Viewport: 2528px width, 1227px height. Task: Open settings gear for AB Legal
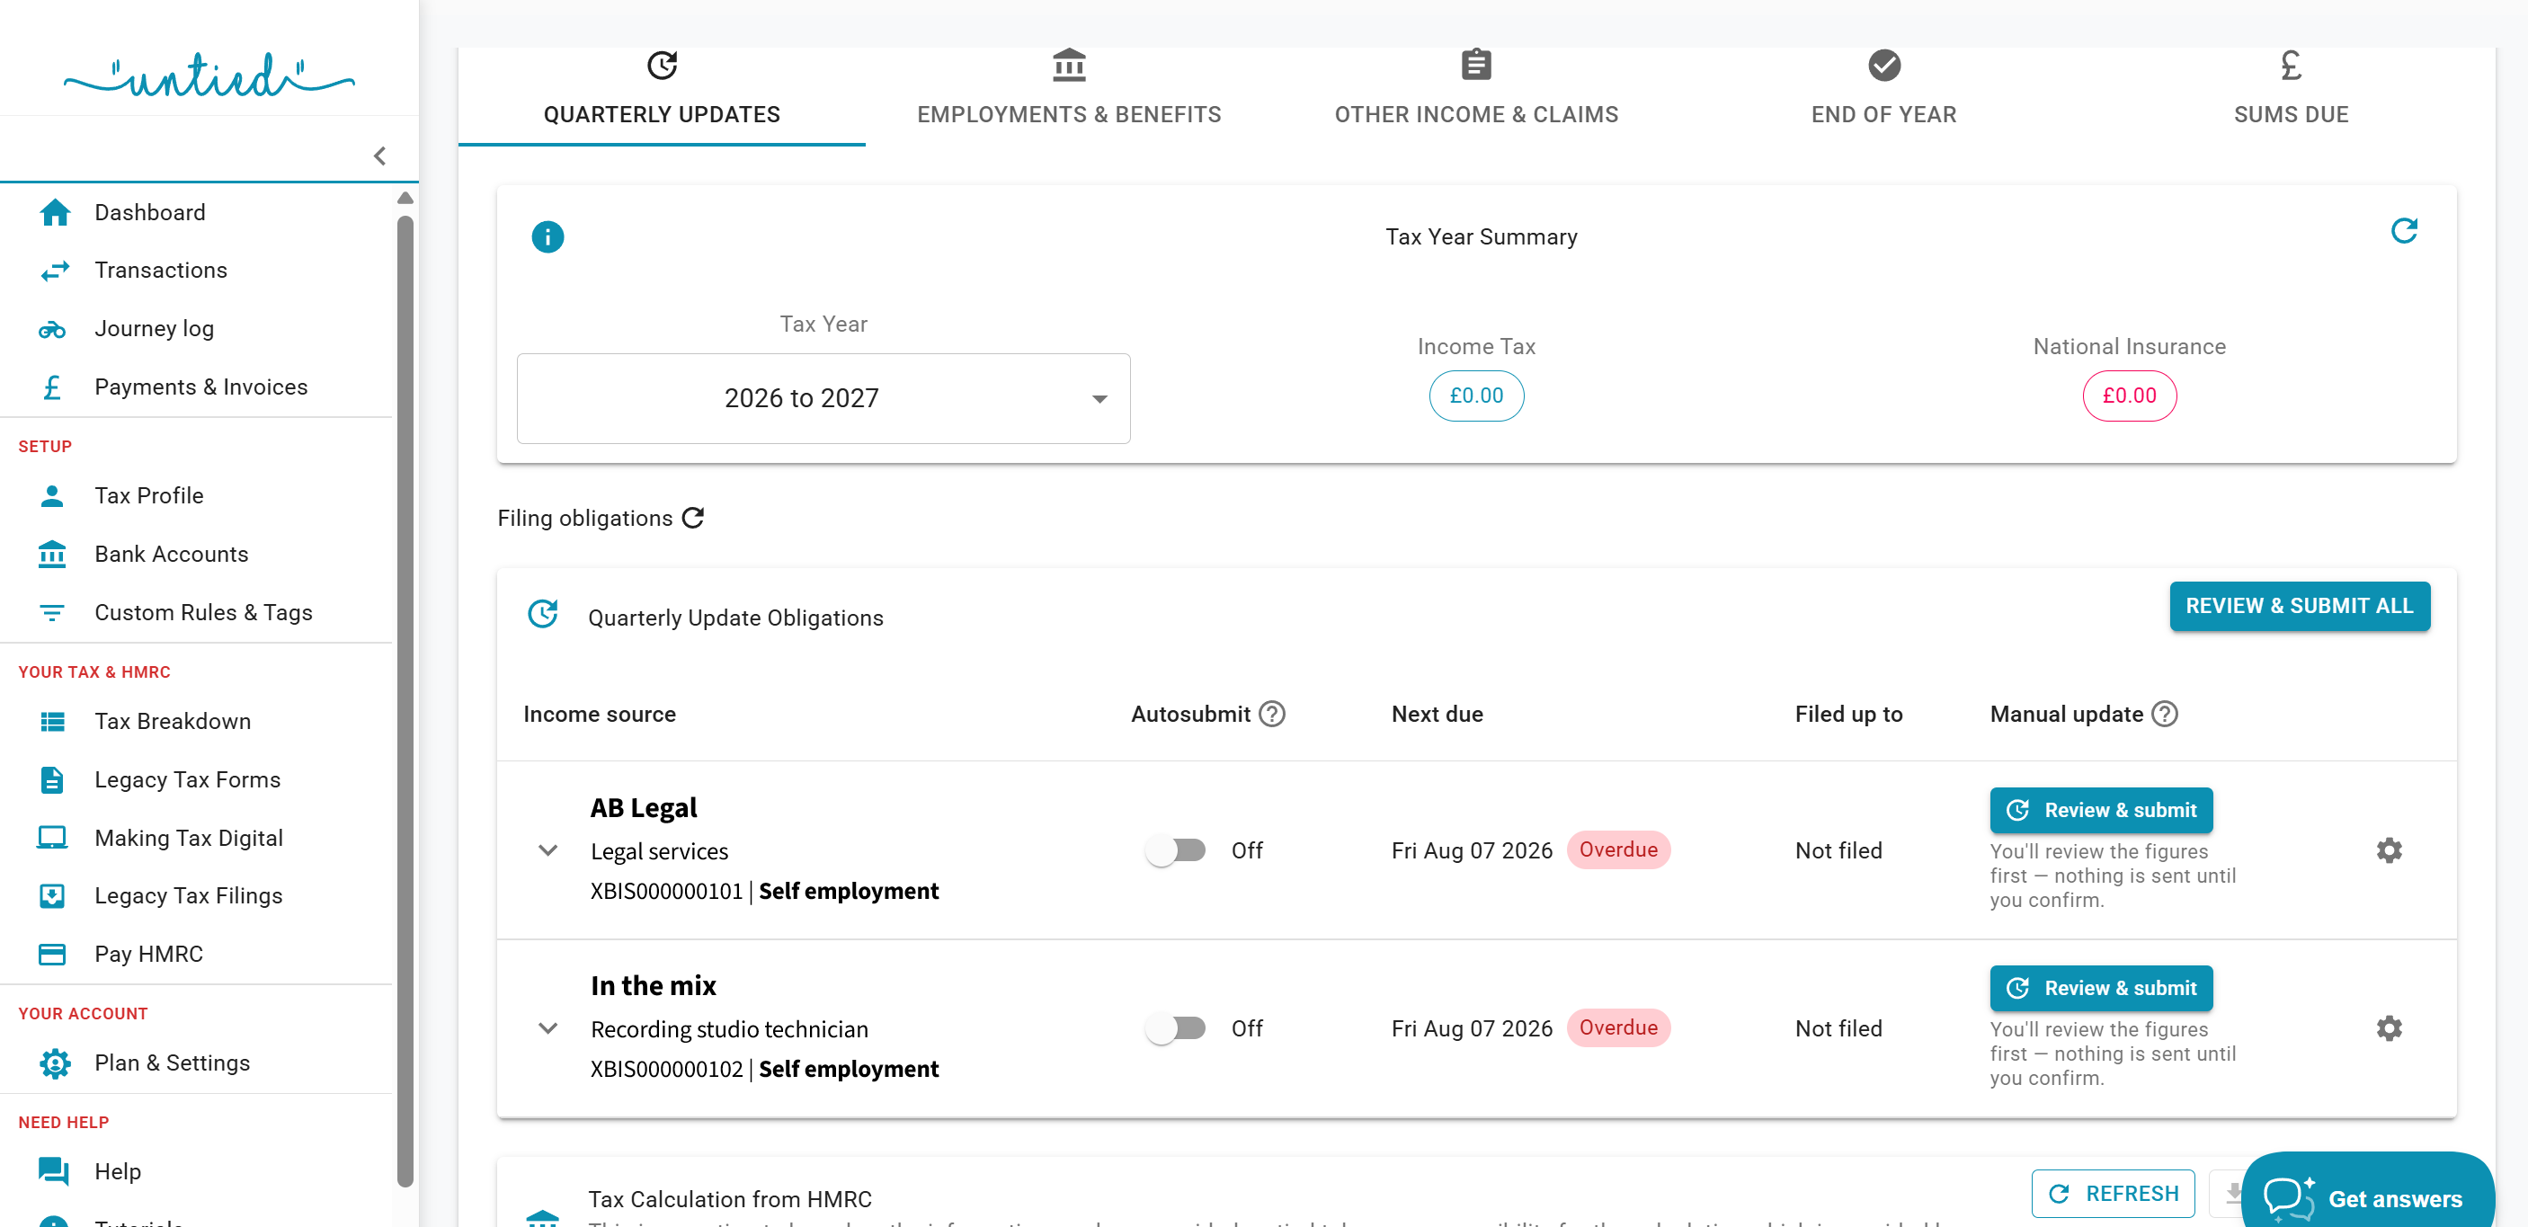[2389, 850]
